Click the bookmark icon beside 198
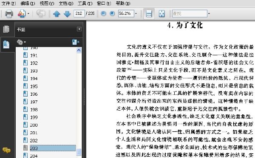Screen dimensions: 255x158 pyautogui.click(x=25, y=109)
